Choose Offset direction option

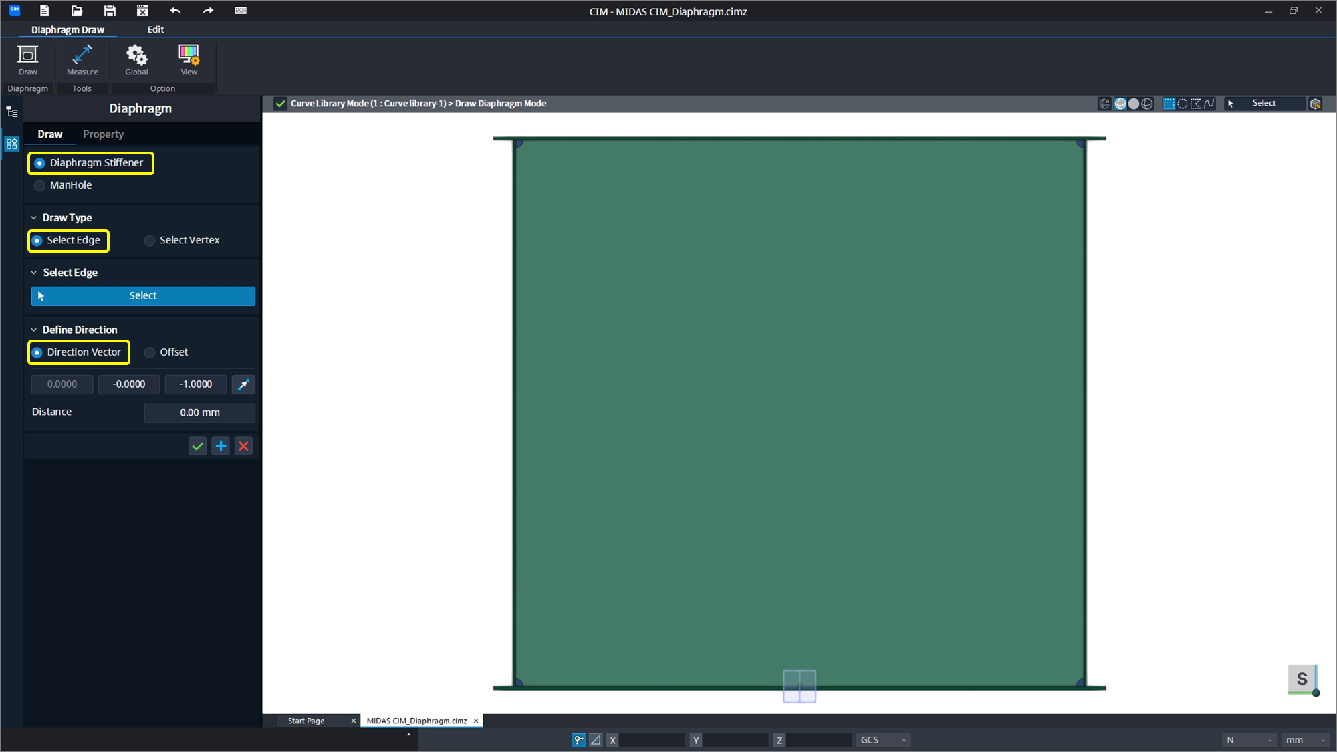click(166, 352)
